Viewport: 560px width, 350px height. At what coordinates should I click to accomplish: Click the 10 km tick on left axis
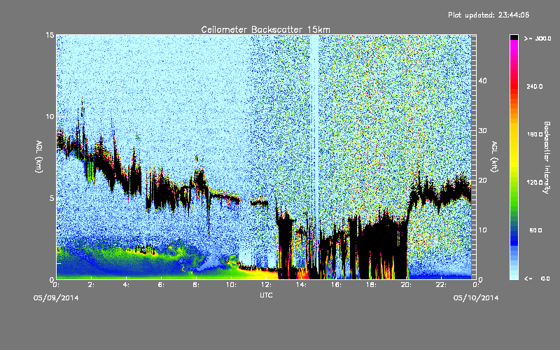coord(50,116)
